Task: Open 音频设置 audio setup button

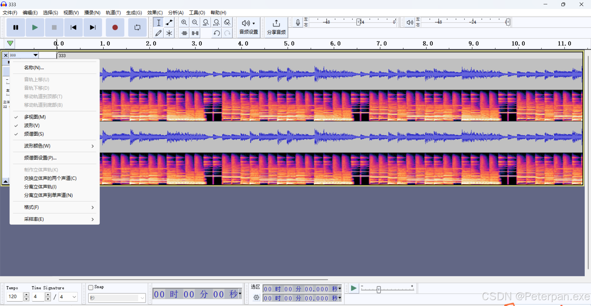Action: (x=249, y=27)
